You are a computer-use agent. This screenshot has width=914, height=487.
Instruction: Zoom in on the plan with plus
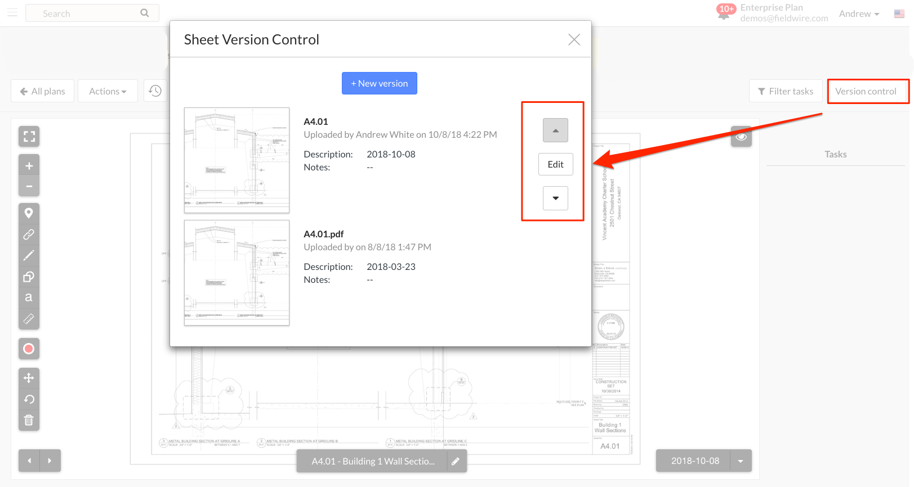(x=29, y=166)
